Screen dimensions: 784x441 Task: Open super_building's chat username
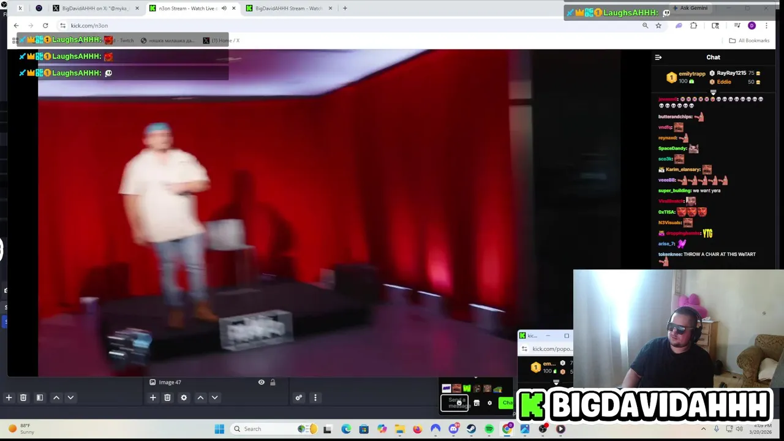[674, 190]
